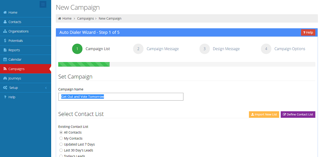This screenshot has height=157, width=319.
Task: Click the Journeys road icon
Action: [5, 78]
